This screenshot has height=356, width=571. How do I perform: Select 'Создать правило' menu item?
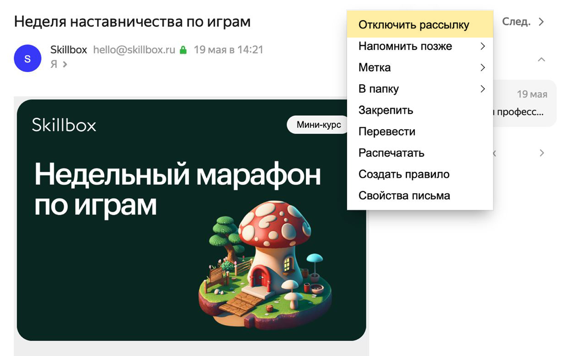tap(420, 174)
